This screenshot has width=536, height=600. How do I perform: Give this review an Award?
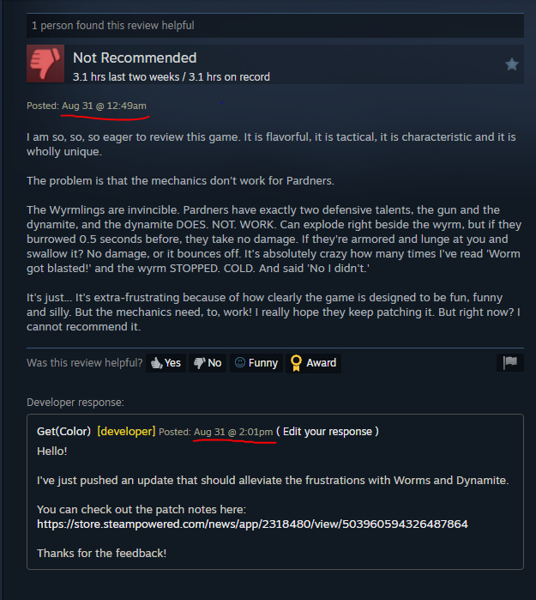point(314,363)
